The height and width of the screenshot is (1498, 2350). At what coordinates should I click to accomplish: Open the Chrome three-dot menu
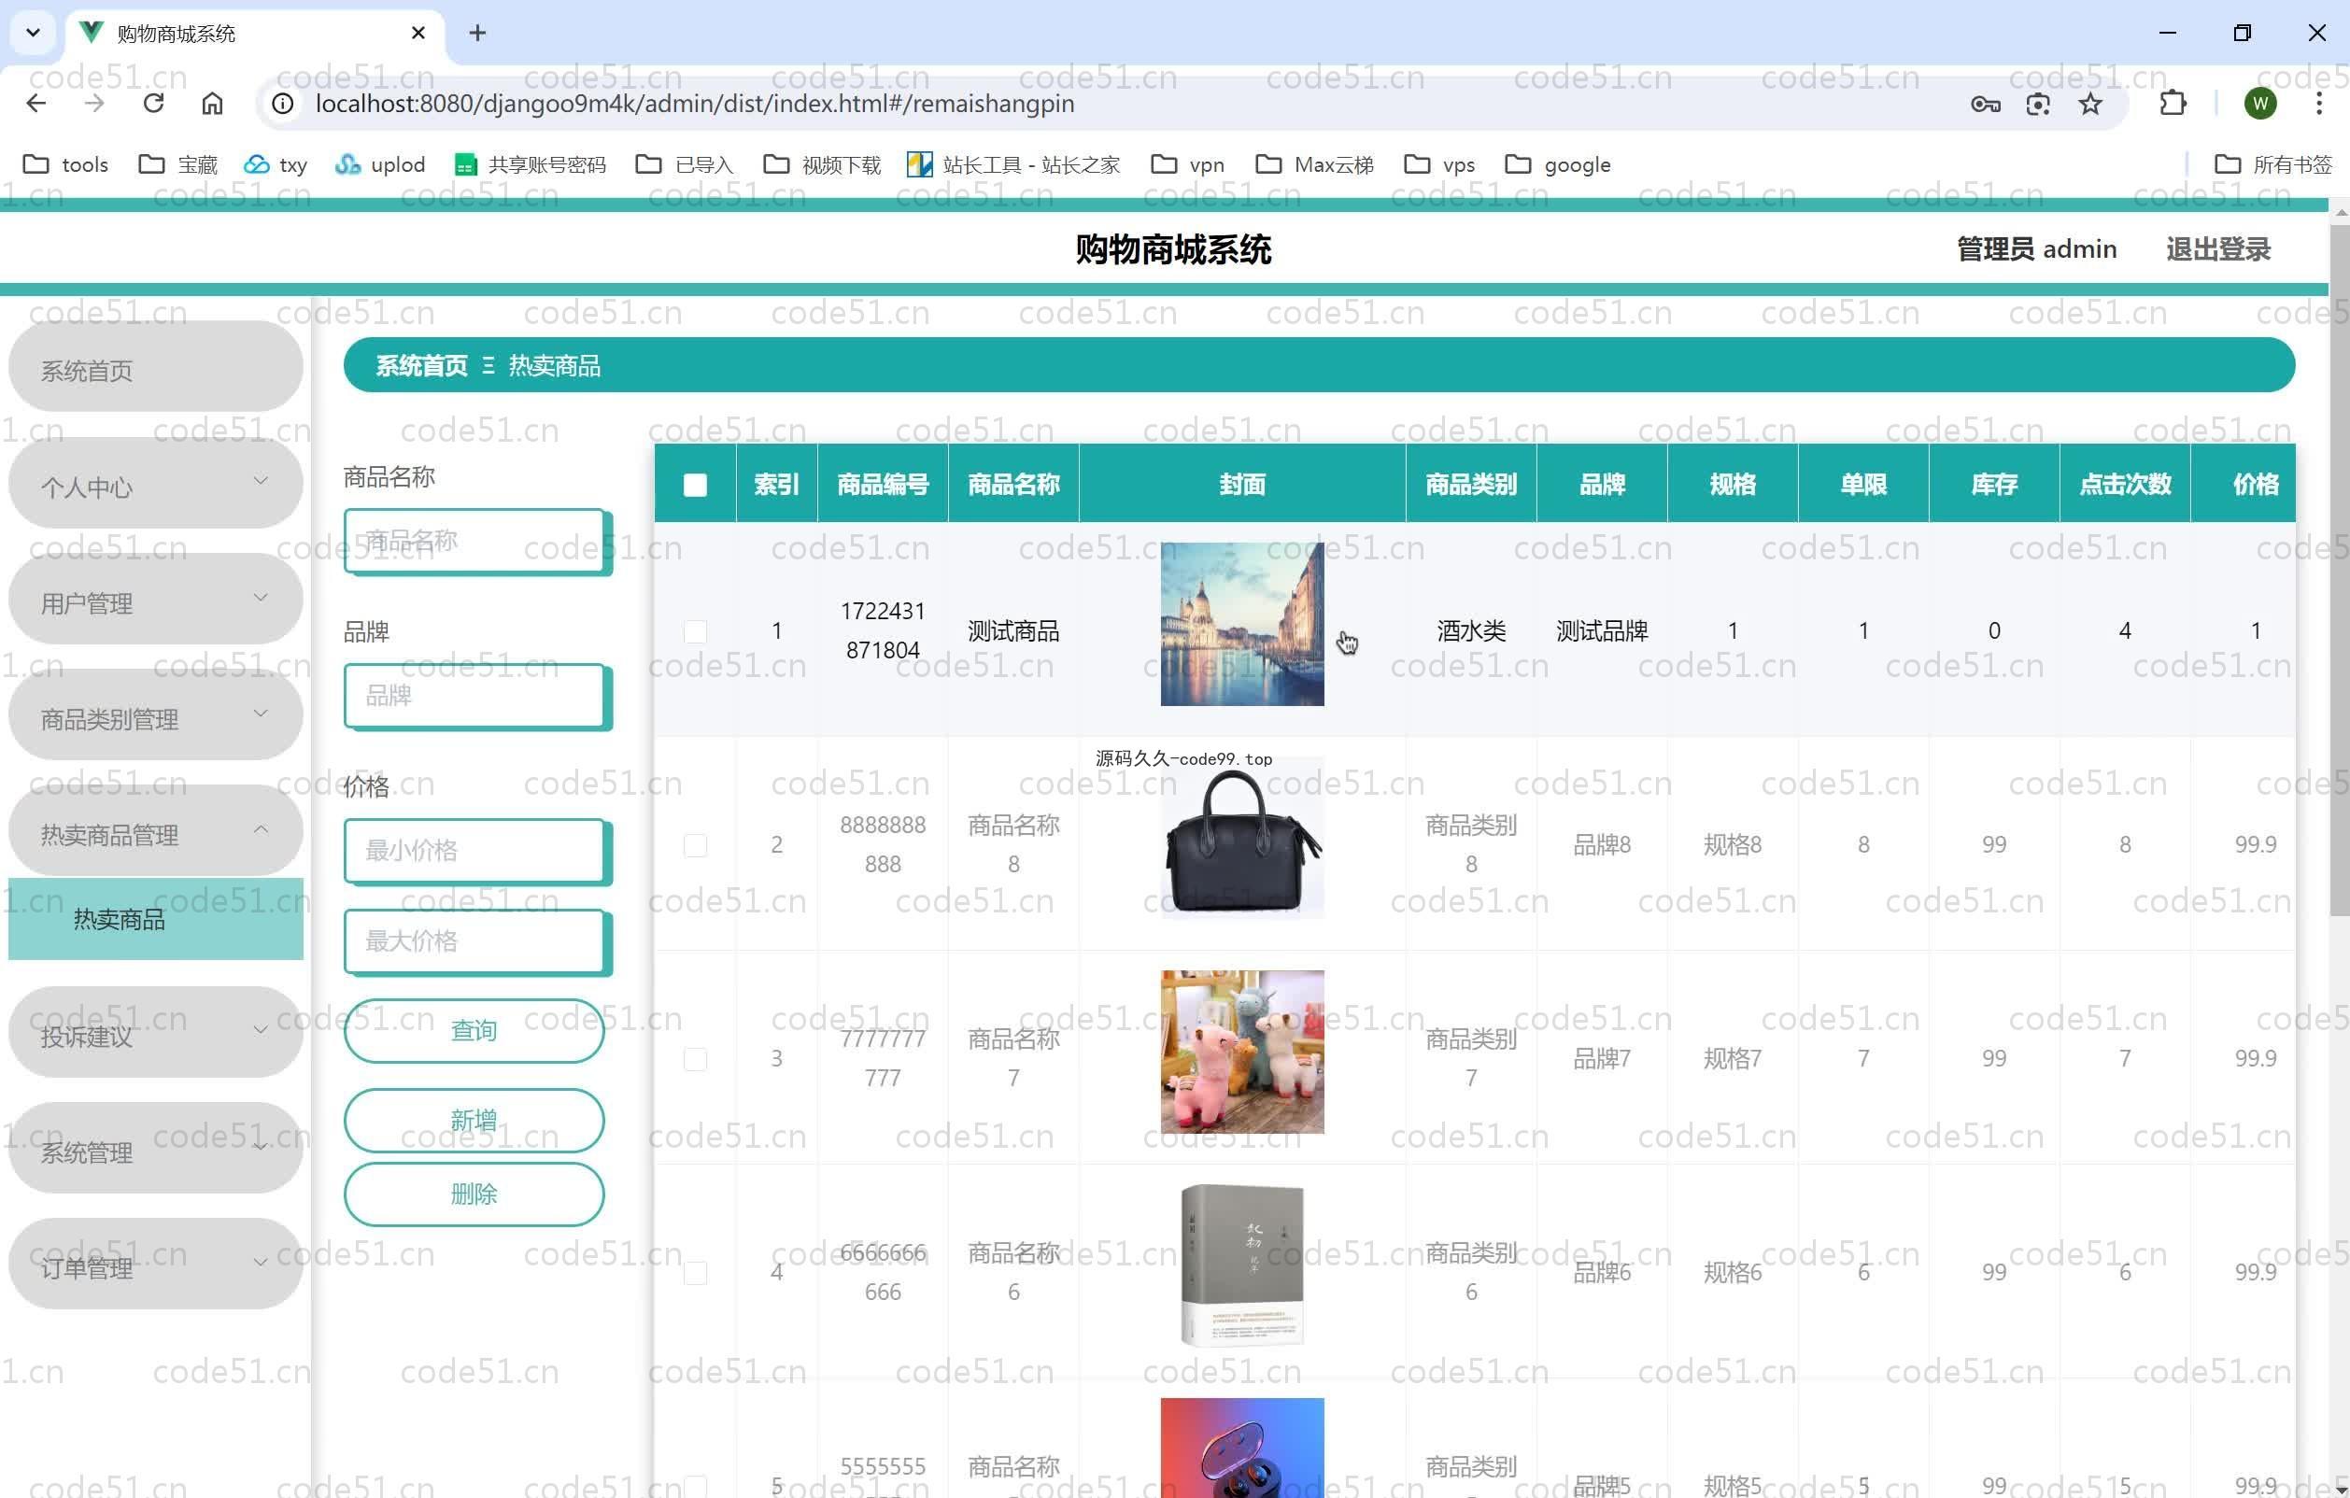pyautogui.click(x=2319, y=104)
